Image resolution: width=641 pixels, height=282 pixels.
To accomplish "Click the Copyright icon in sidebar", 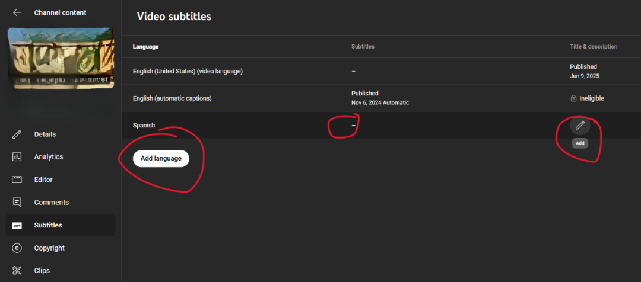I will [x=17, y=248].
